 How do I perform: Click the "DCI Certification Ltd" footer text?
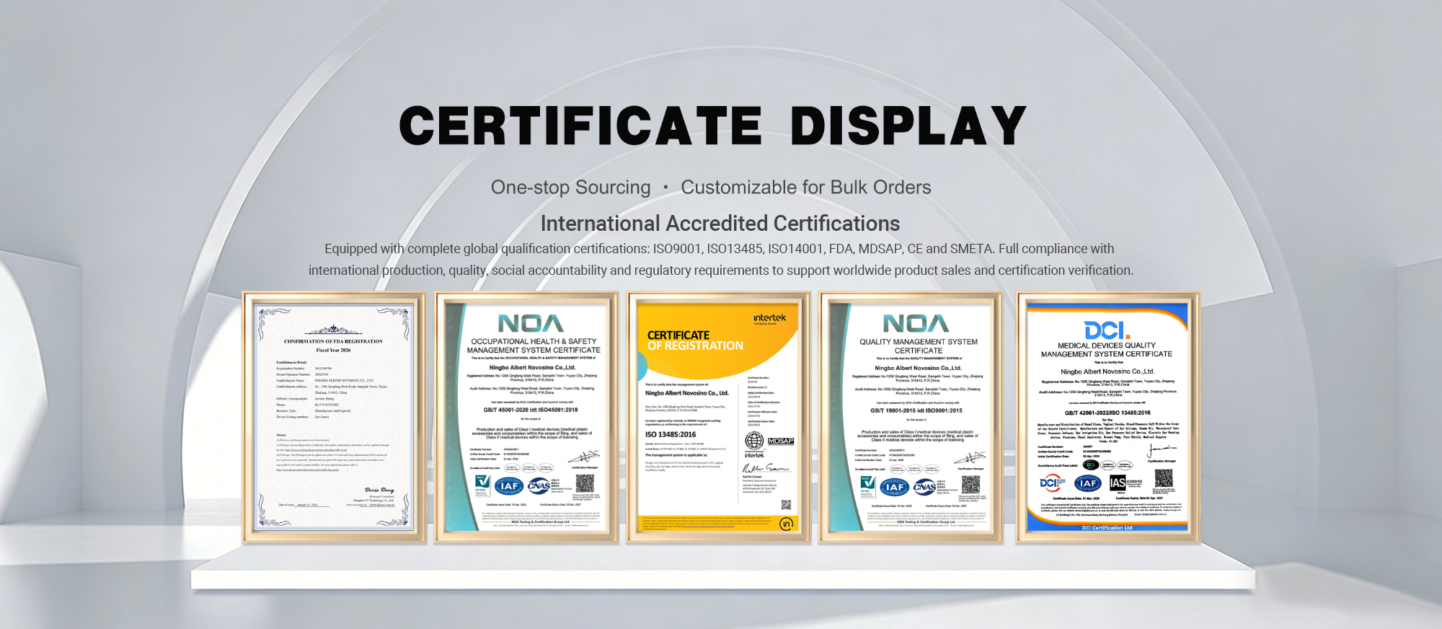[x=1107, y=528]
